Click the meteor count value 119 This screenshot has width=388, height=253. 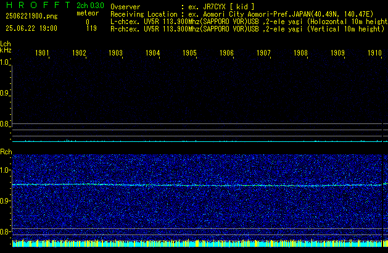click(91, 28)
